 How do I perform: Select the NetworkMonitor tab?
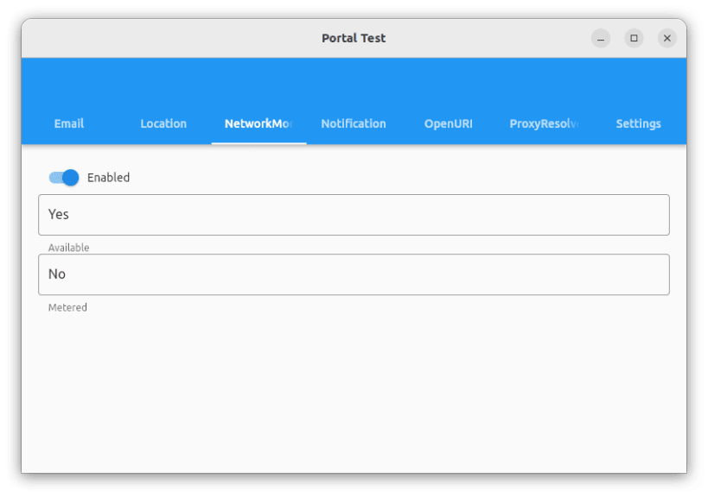coord(258,123)
